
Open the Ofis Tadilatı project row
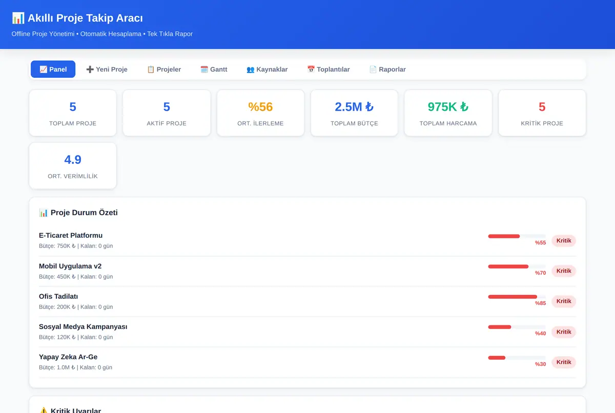[x=307, y=301]
